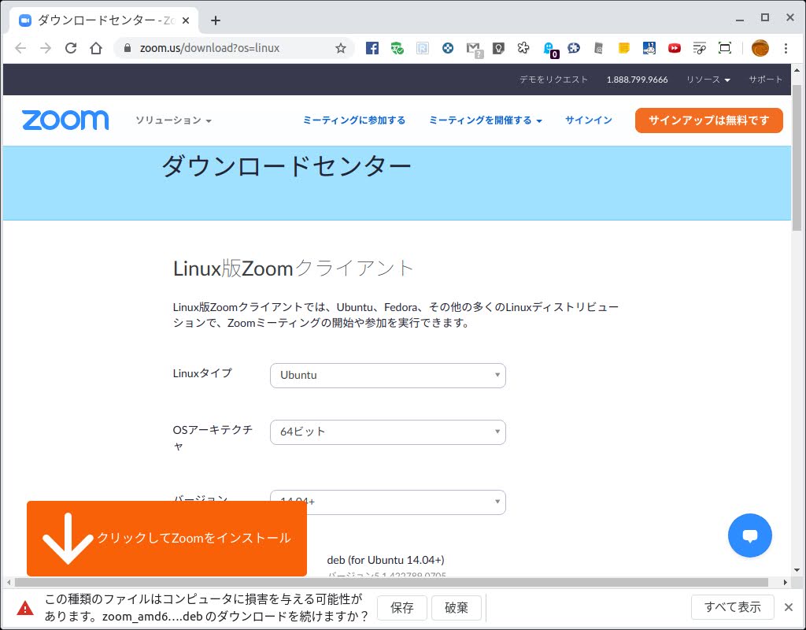This screenshot has height=630, width=806.
Task: Expand the ソリューション menu
Action: coord(173,120)
